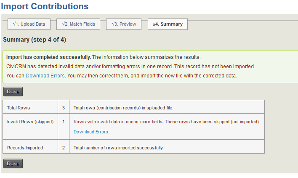Click the bold Import has completed successfully text
The image size is (298, 178).
point(48,57)
